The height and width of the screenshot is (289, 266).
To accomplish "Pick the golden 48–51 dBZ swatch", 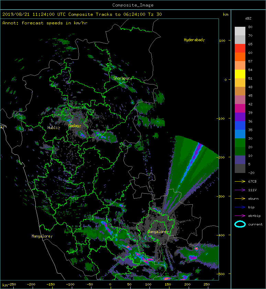I will click(x=240, y=83).
